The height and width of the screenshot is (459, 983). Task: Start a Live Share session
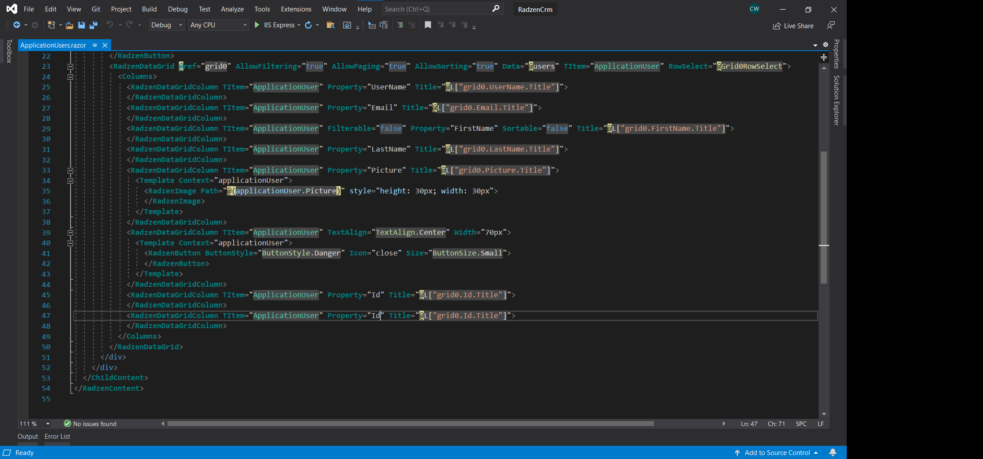(x=793, y=26)
